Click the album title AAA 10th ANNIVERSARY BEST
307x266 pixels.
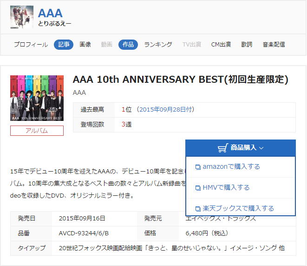pos(180,80)
